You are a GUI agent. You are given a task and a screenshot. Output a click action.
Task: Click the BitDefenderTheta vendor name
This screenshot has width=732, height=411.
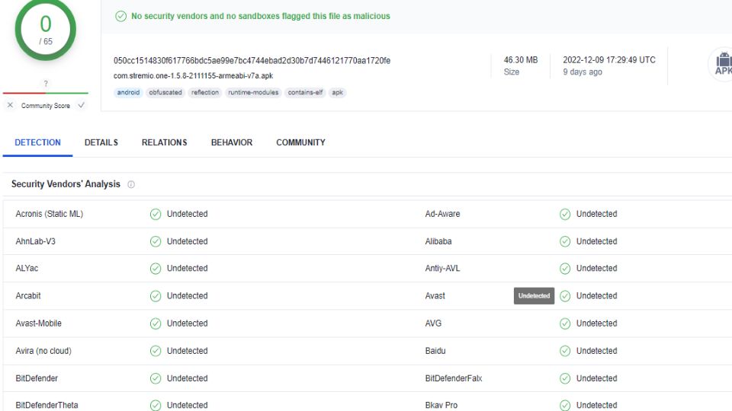click(x=47, y=406)
